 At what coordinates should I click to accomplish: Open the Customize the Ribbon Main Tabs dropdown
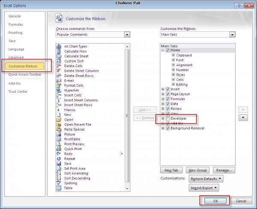[x=232, y=35]
